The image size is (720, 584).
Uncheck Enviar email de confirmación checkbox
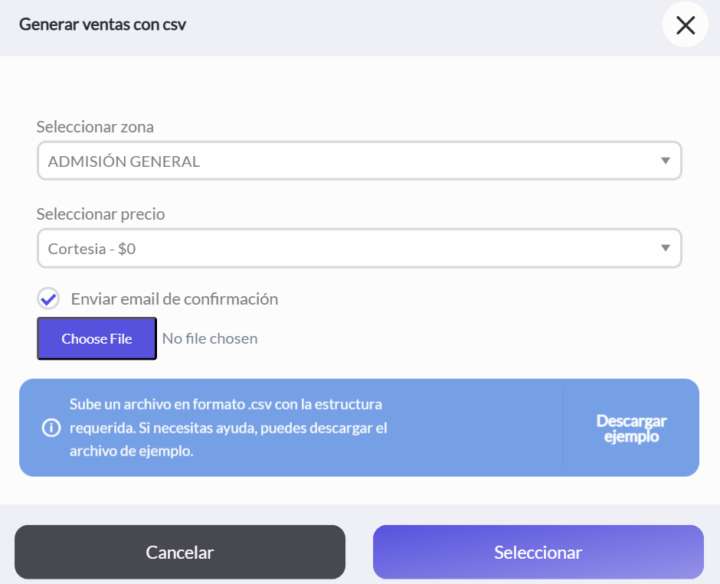coord(48,299)
